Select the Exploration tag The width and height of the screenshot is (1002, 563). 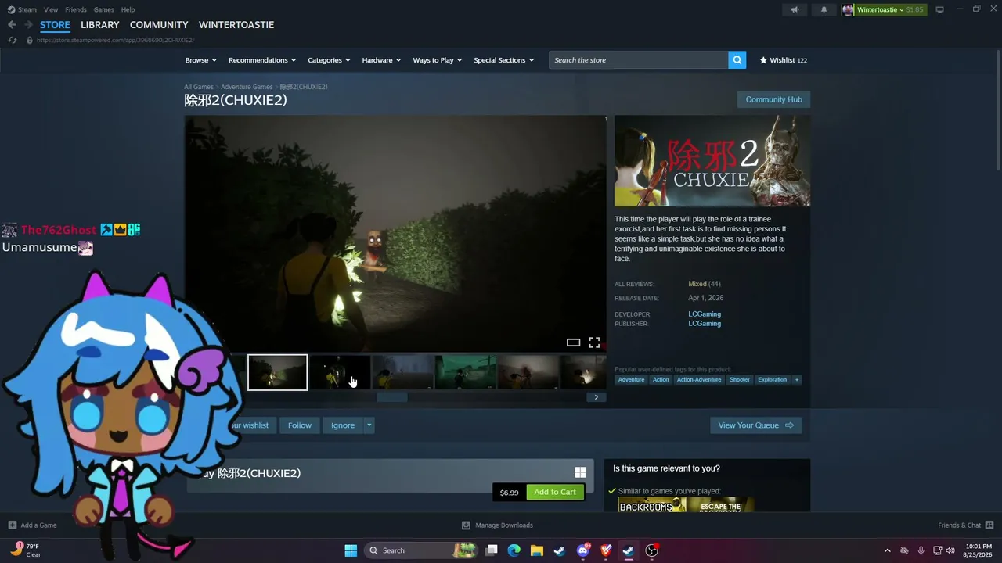[x=772, y=380]
